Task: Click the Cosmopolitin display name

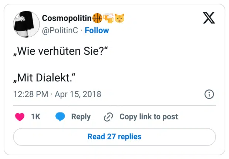Action: [x=66, y=18]
